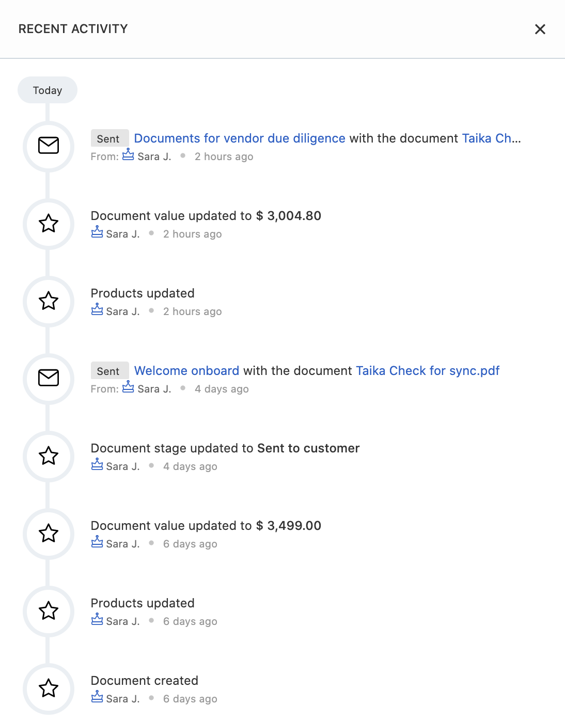Open the truncated 'Taika Ch...' document link
The height and width of the screenshot is (721, 565).
[x=491, y=138]
